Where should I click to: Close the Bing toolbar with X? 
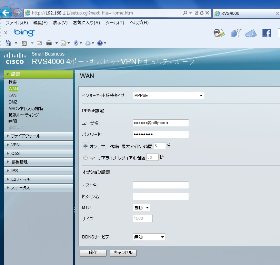pyautogui.click(x=6, y=33)
